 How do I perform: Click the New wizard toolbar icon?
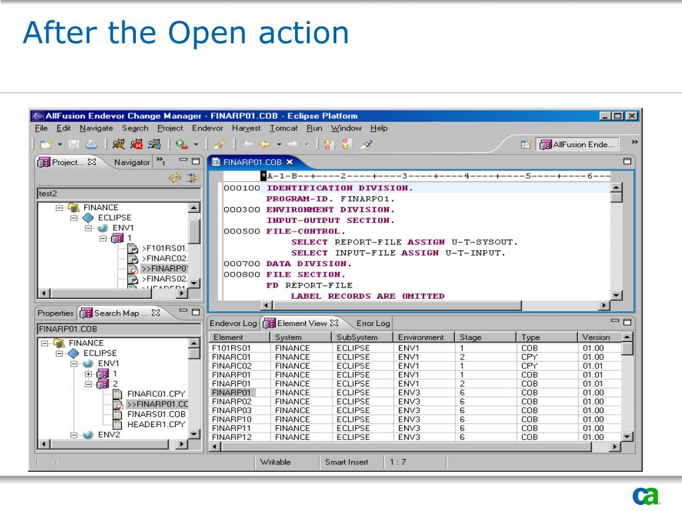(x=46, y=144)
